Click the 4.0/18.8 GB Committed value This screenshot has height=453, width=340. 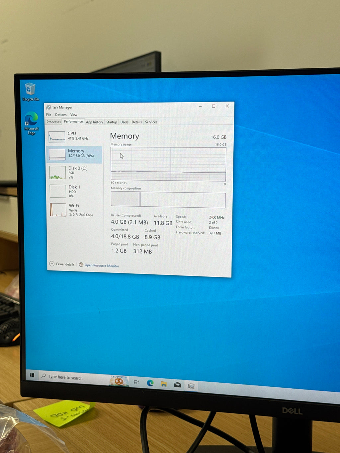pos(125,237)
